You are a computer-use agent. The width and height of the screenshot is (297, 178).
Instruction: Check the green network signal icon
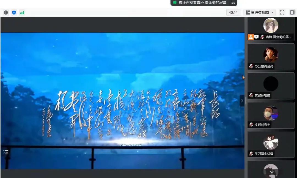click(22, 12)
